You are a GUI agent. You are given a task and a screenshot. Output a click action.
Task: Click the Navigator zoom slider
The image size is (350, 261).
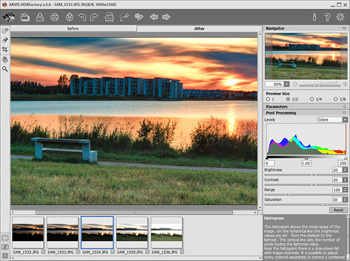[x=320, y=85]
